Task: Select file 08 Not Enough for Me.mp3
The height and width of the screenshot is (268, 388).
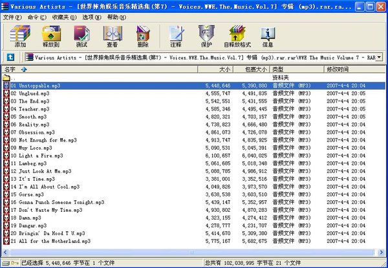Action: coord(43,140)
